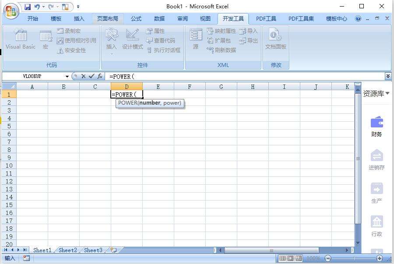Switch to the PDF工具集 tab
Screen dimensions: 394x264
(301, 18)
